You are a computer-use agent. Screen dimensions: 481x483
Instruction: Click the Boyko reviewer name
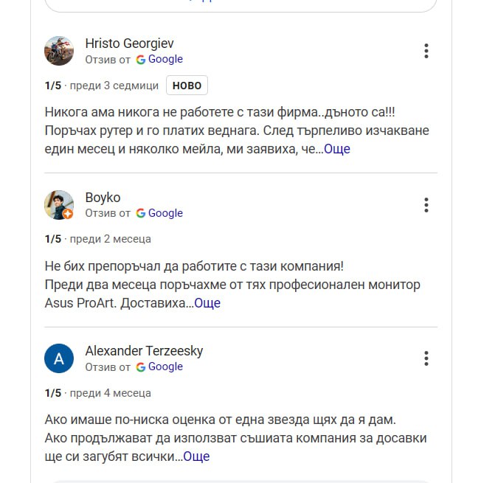tap(103, 198)
